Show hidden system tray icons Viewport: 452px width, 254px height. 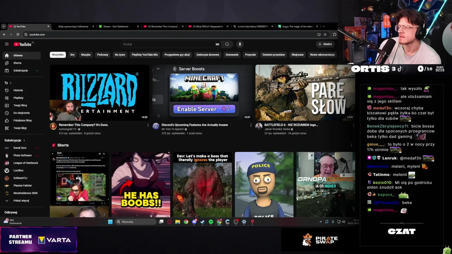321,222
